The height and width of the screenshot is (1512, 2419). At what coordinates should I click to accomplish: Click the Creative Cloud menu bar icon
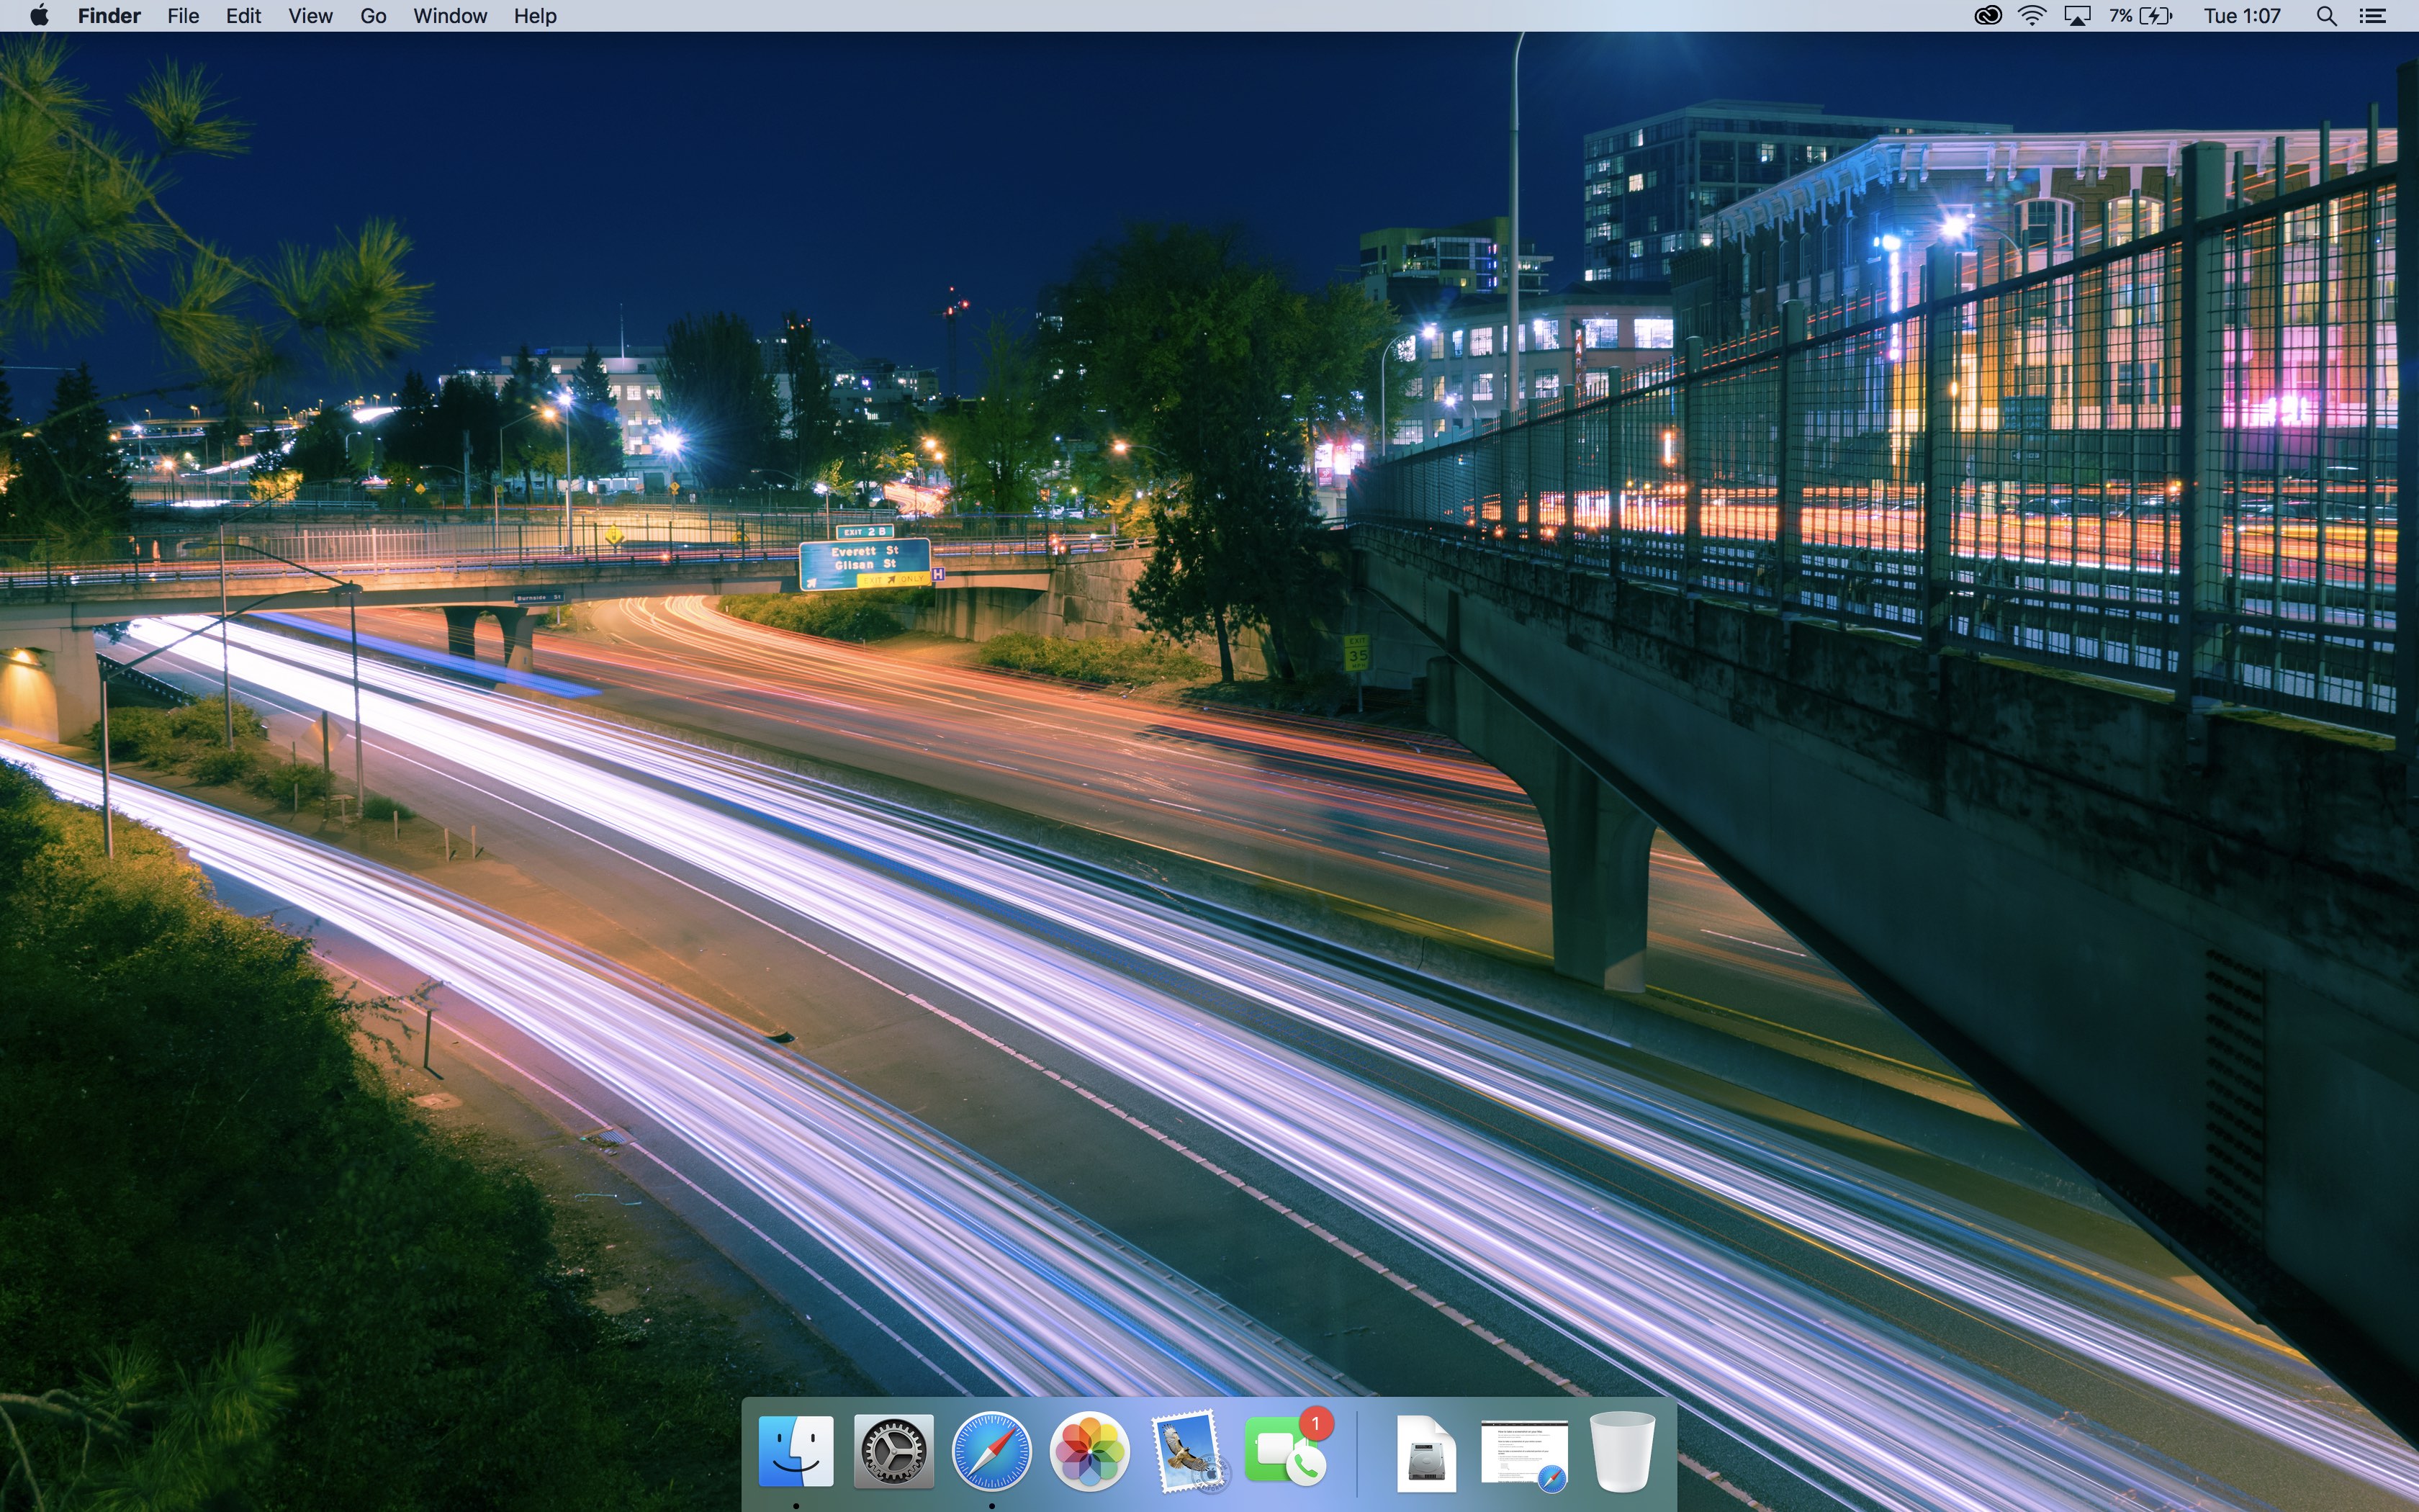pos(1987,16)
